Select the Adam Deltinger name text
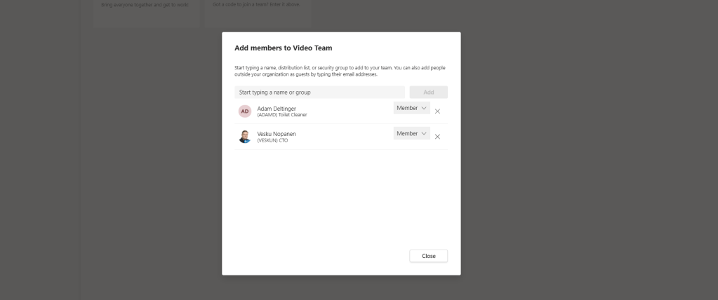This screenshot has width=718, height=300. coord(277,109)
